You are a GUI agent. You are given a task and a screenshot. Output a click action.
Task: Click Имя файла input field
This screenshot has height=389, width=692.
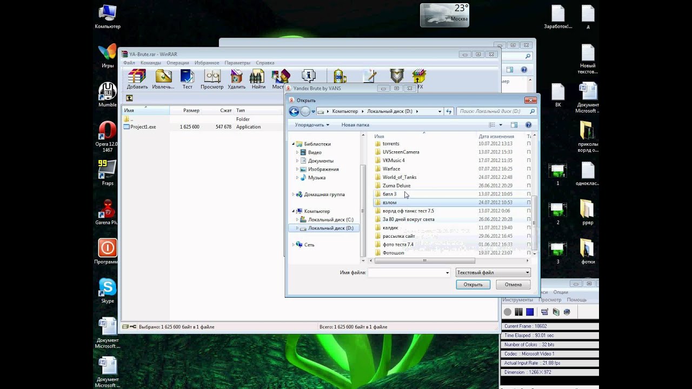[x=409, y=273]
